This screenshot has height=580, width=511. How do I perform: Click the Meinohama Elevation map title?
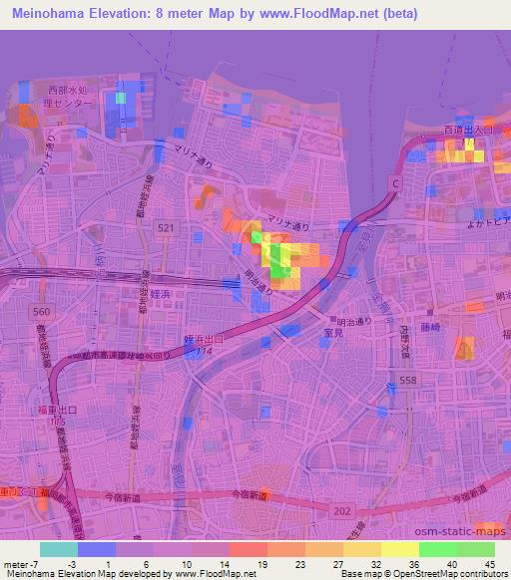215,14
